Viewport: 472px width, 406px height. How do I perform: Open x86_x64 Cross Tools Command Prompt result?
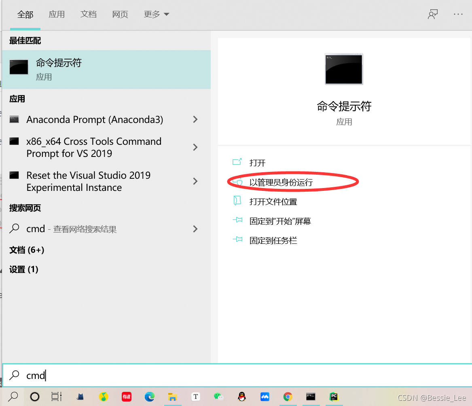coord(94,147)
